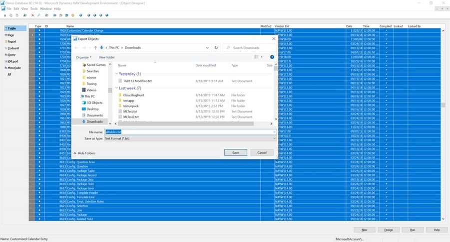Viewport: 450px width, 242px height.
Task: Click navigation pane vertical scrollbar thumb
Action: point(110,91)
